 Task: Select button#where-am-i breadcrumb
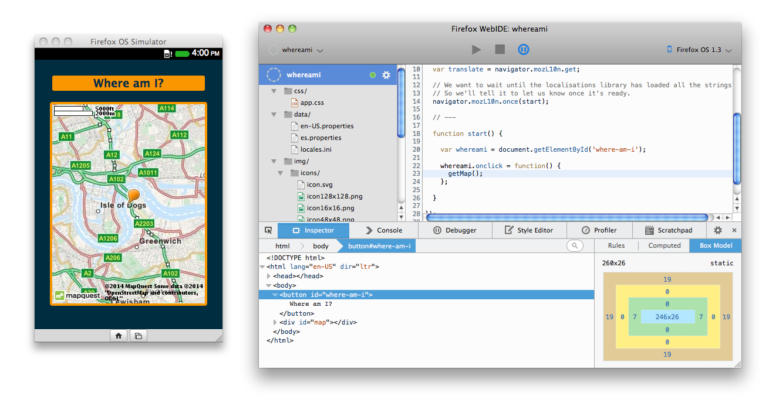click(379, 246)
